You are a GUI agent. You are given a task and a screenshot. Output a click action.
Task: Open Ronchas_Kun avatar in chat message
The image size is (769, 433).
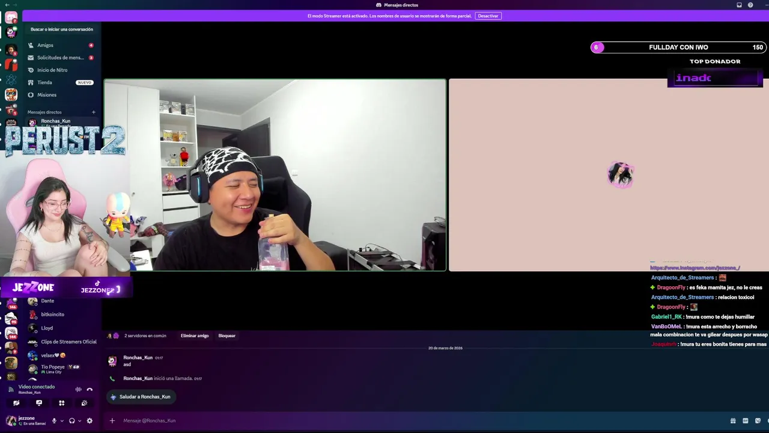[x=112, y=361]
